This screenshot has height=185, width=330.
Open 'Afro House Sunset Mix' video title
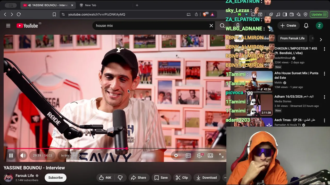point(296,75)
